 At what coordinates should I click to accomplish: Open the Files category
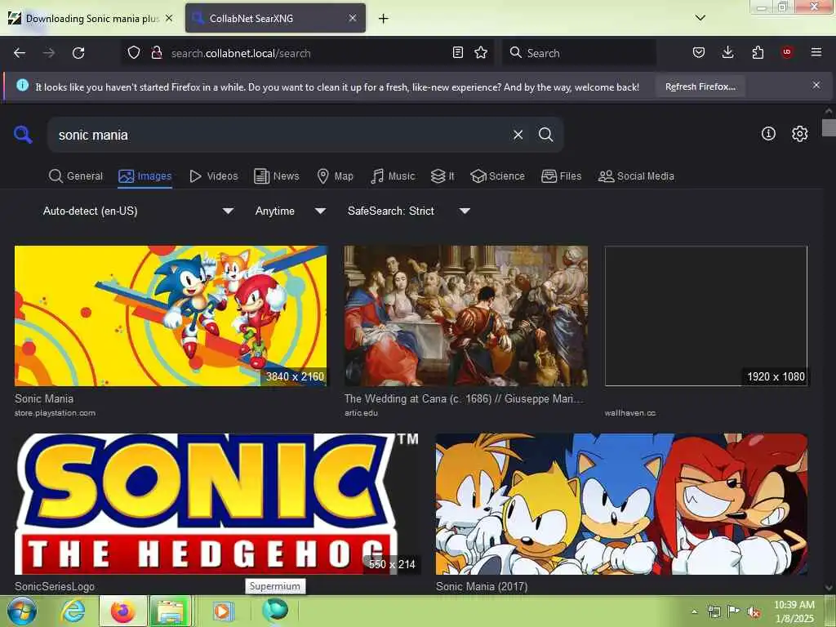[561, 176]
